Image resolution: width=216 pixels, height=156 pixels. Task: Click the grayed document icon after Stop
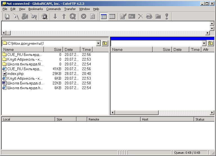click(93, 16)
